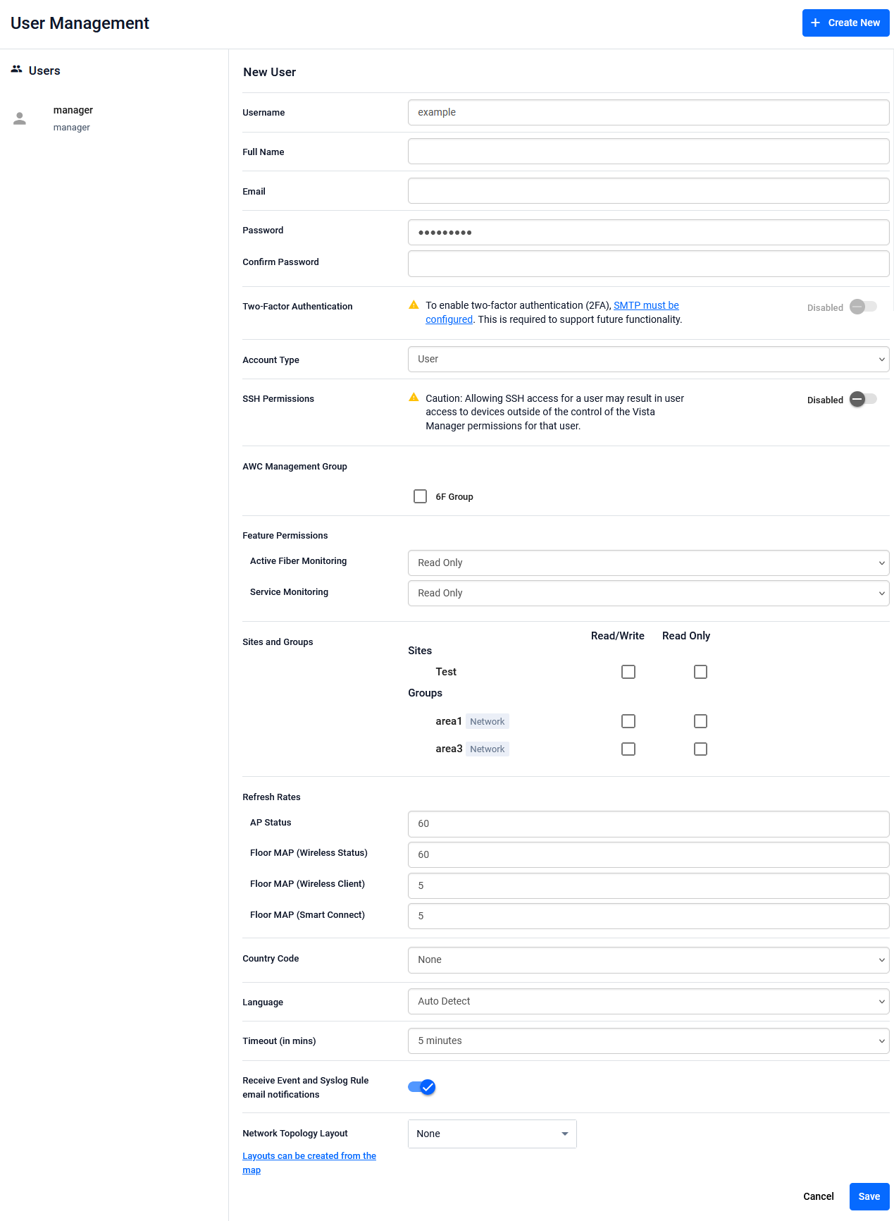Click the area3 Network tag badge
The width and height of the screenshot is (894, 1221).
point(487,749)
